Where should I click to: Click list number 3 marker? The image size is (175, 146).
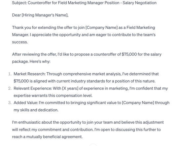point(10,103)
